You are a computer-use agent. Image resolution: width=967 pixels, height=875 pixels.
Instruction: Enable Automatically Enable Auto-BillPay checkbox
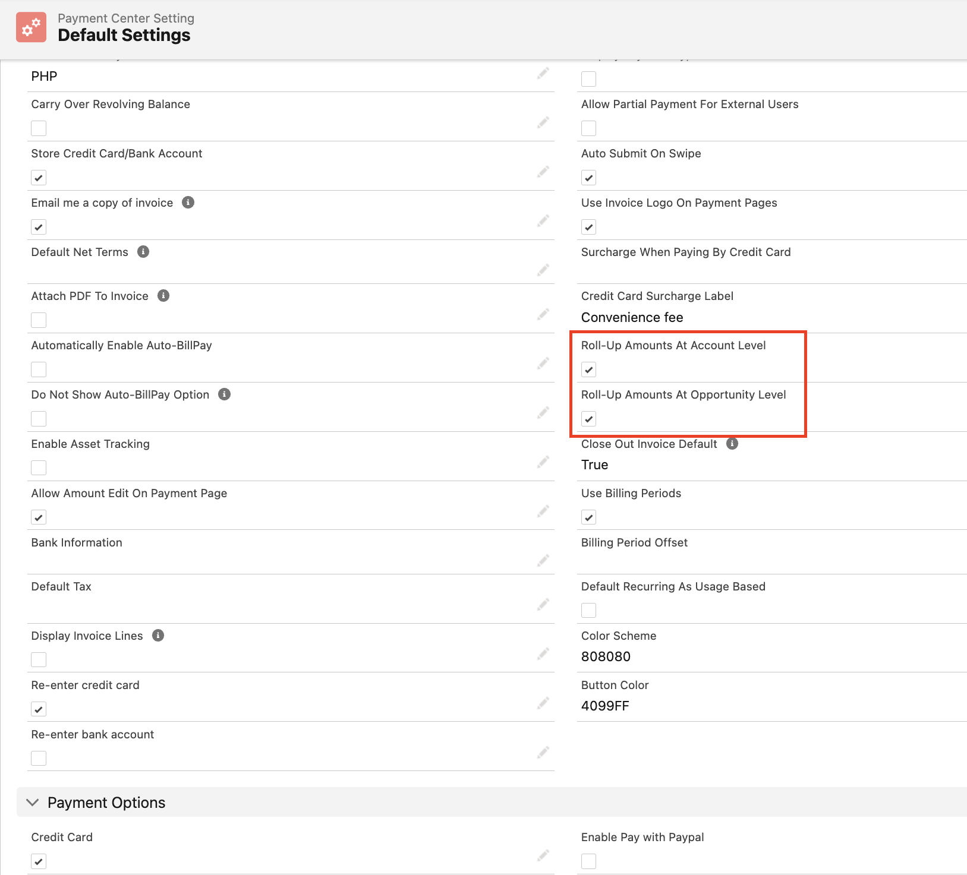pos(39,369)
